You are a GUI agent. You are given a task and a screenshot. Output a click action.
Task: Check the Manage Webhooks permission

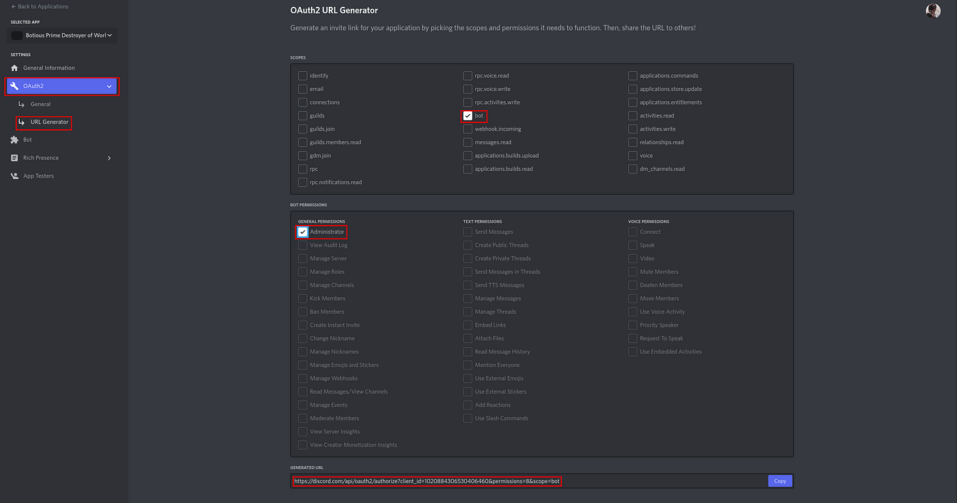tap(302, 379)
